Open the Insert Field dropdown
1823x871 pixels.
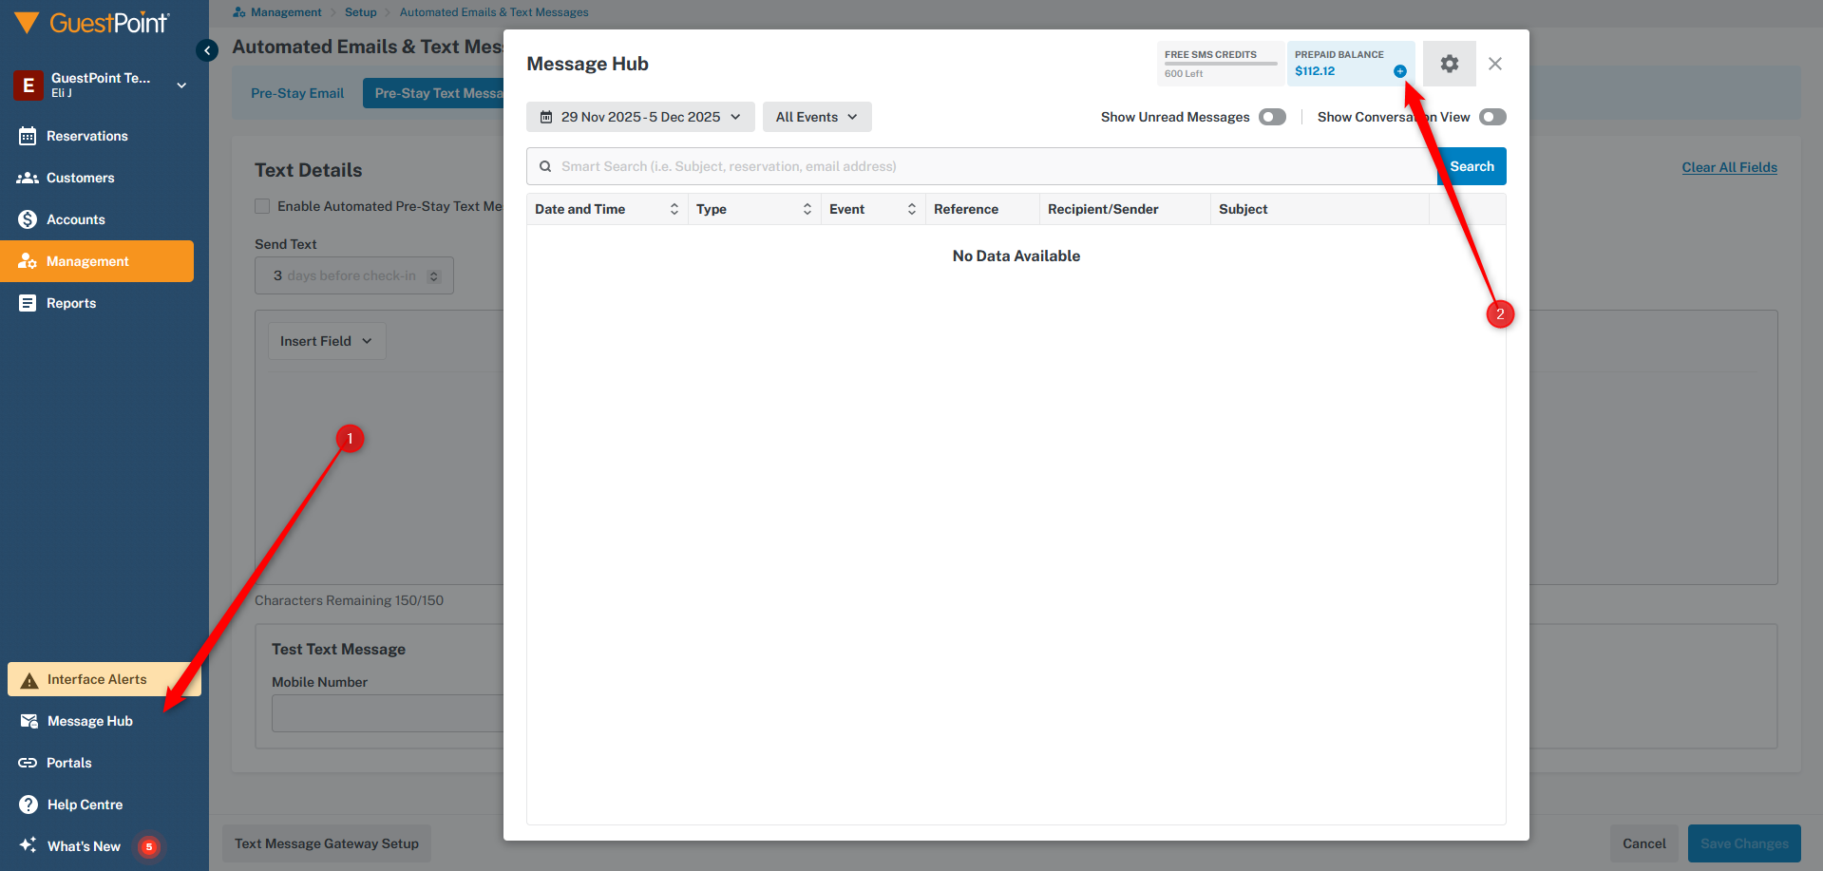[326, 341]
